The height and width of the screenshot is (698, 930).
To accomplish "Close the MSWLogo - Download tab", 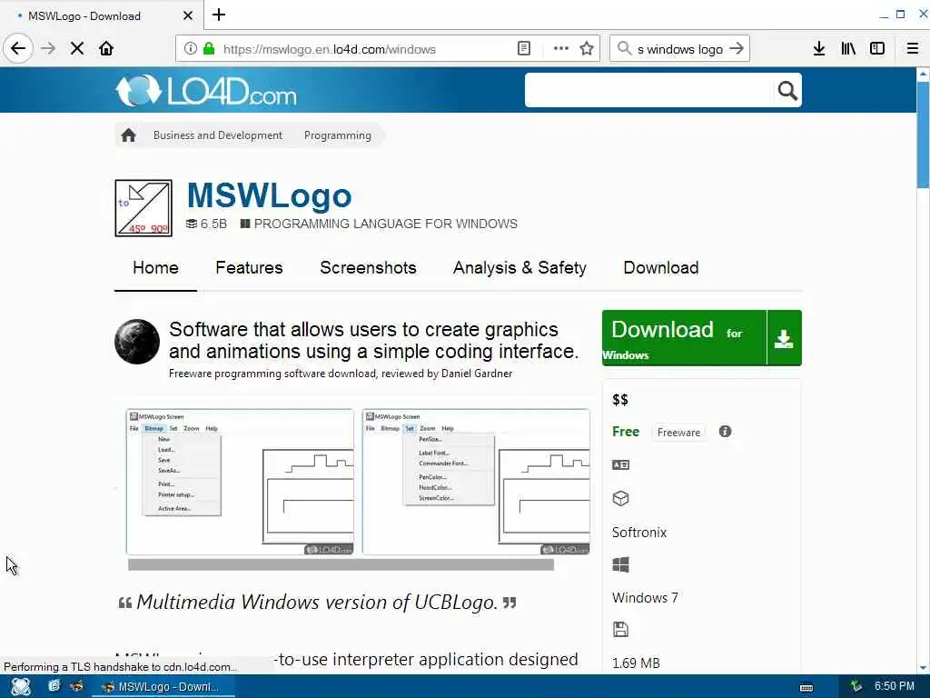I will tap(187, 15).
